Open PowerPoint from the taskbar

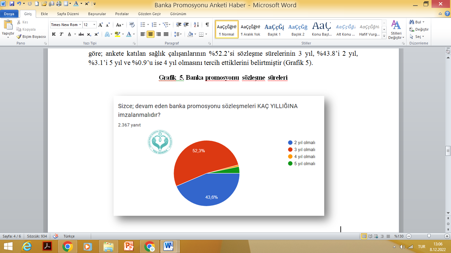point(128,246)
